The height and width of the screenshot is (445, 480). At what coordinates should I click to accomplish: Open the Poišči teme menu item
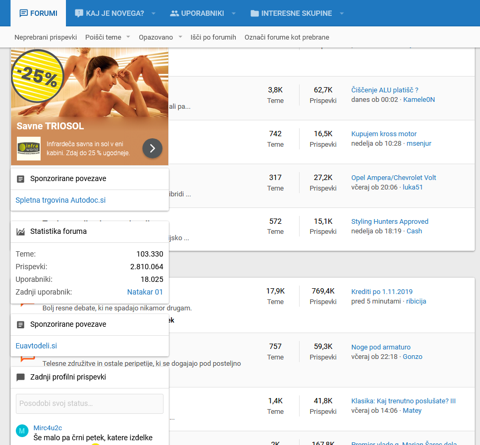(103, 37)
